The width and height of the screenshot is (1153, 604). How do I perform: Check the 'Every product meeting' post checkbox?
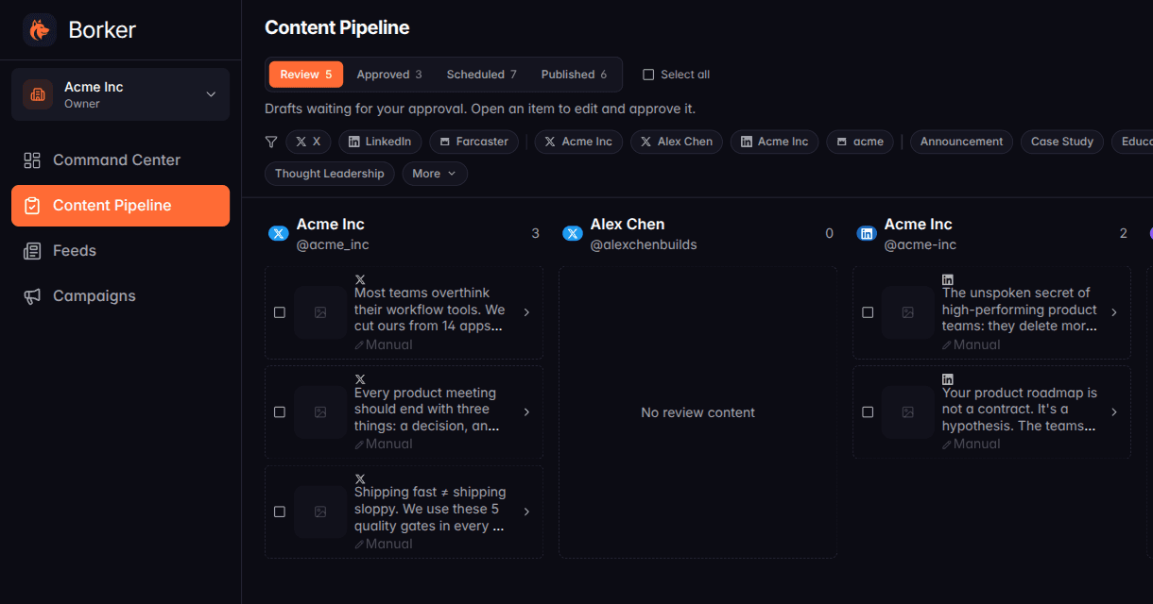coord(280,412)
